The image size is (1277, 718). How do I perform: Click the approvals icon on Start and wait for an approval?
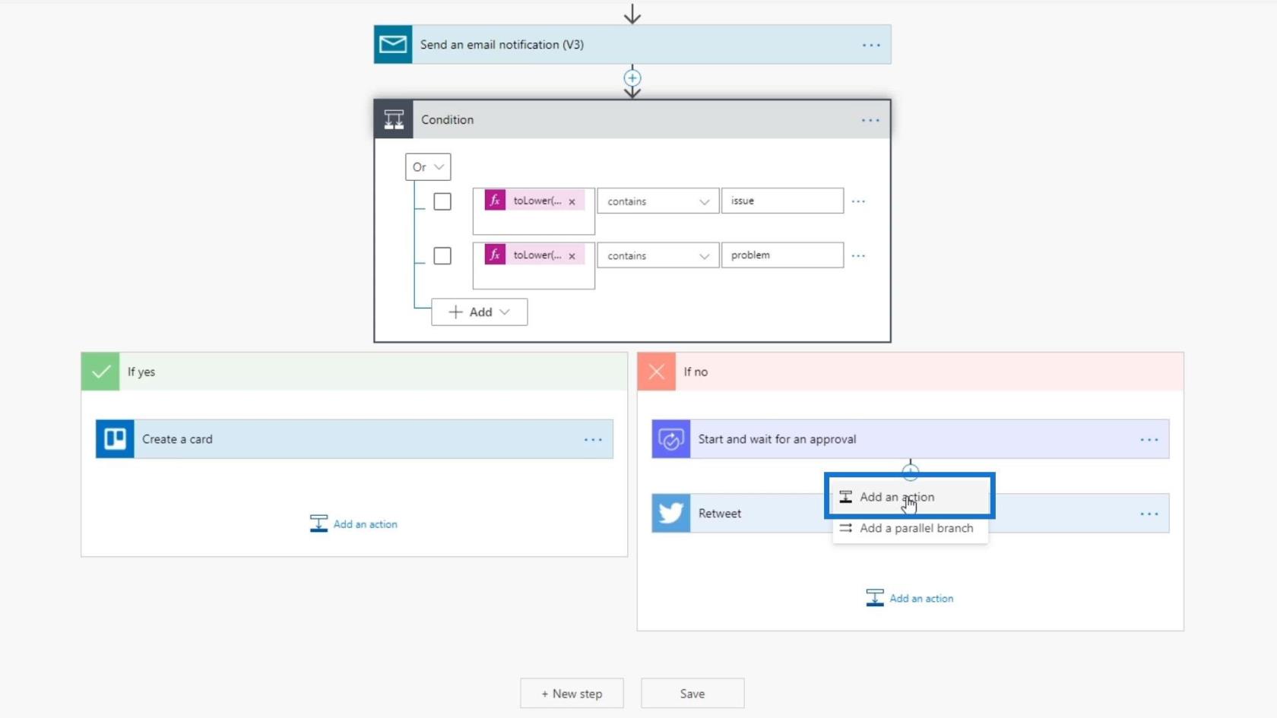pos(671,439)
